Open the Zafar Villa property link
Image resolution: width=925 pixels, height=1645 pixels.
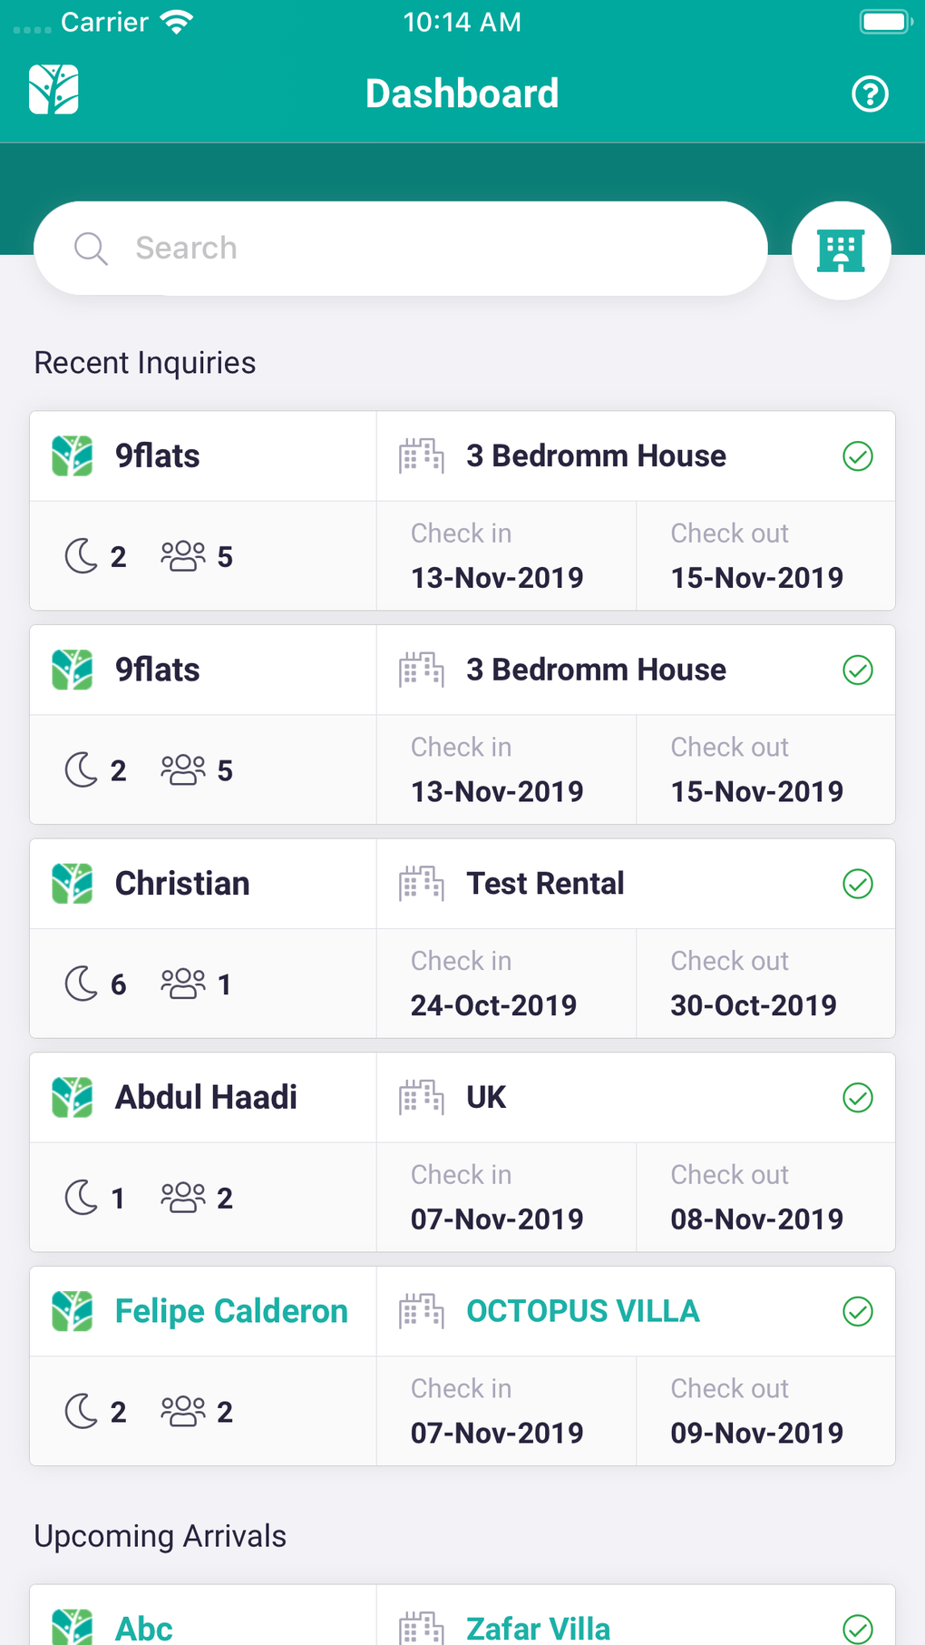(538, 1629)
